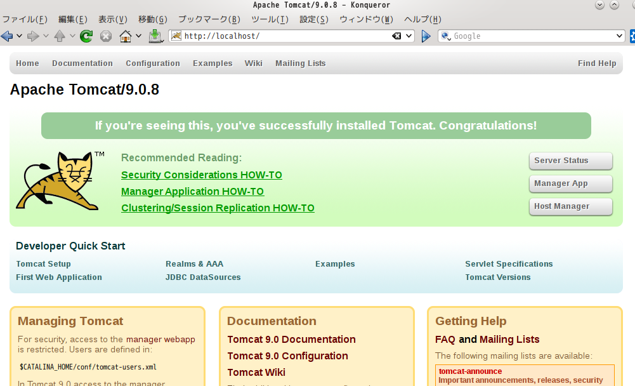This screenshot has width=635, height=386.
Task: Open Realms & AAA link
Action: tap(194, 264)
